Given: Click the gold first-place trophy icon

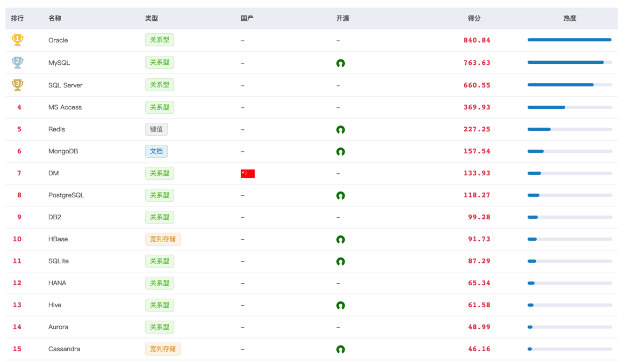Looking at the screenshot, I should click(x=17, y=40).
